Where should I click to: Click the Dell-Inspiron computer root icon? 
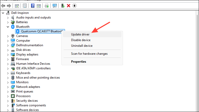[8, 13]
